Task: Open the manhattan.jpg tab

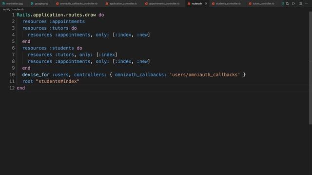Action: click(13, 3)
